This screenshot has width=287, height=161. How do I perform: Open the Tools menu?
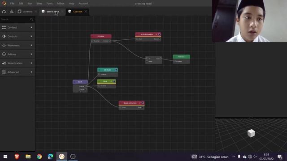49,4
